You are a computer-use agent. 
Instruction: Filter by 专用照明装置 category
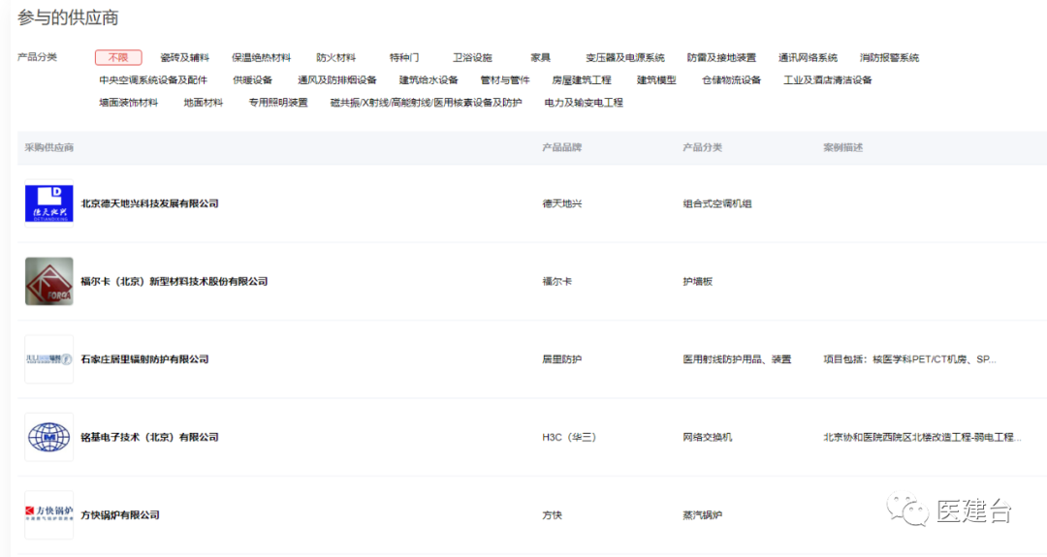pos(278,103)
